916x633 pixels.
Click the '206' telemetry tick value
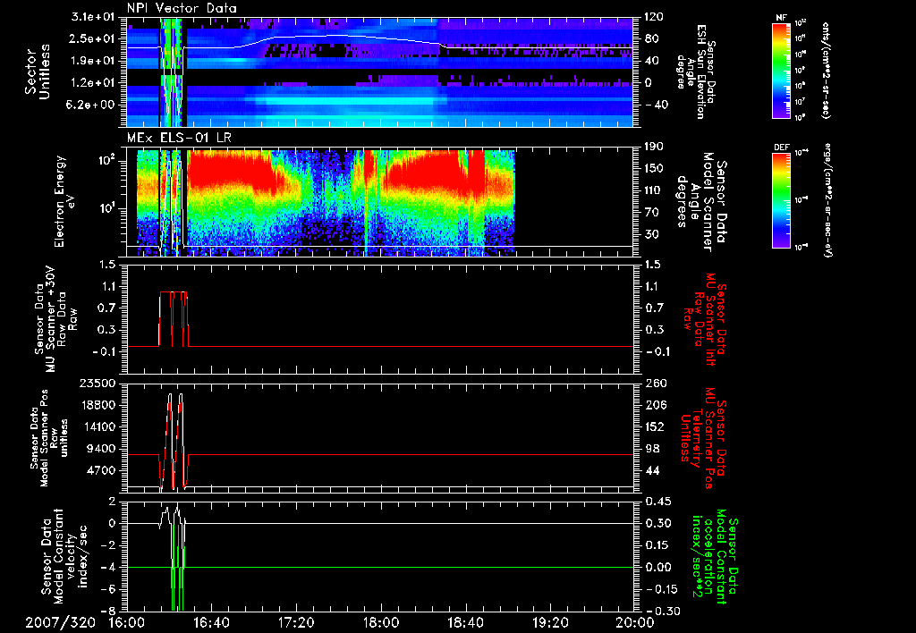[x=654, y=405]
